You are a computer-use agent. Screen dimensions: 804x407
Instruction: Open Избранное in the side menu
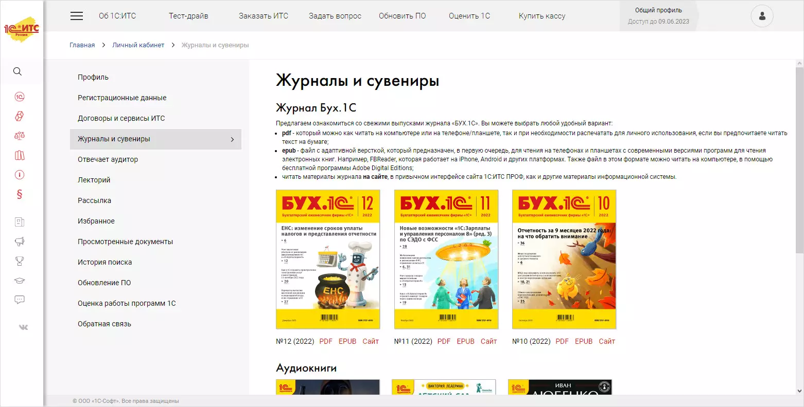pyautogui.click(x=96, y=221)
